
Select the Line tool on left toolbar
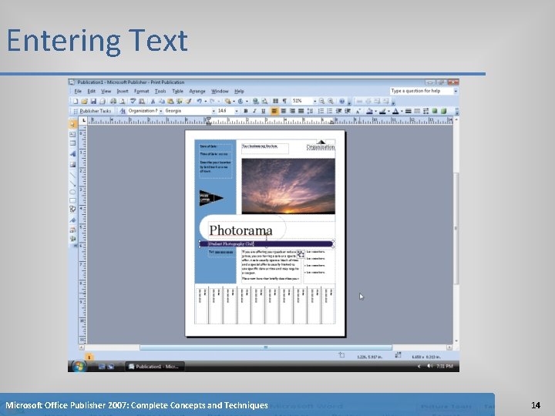pyautogui.click(x=72, y=175)
